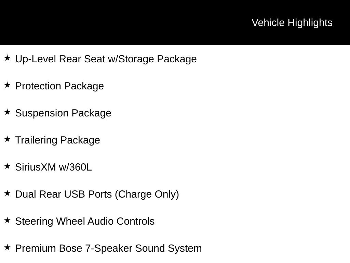Click Dual Rear USB Ports (Charge Only)

click(97, 195)
